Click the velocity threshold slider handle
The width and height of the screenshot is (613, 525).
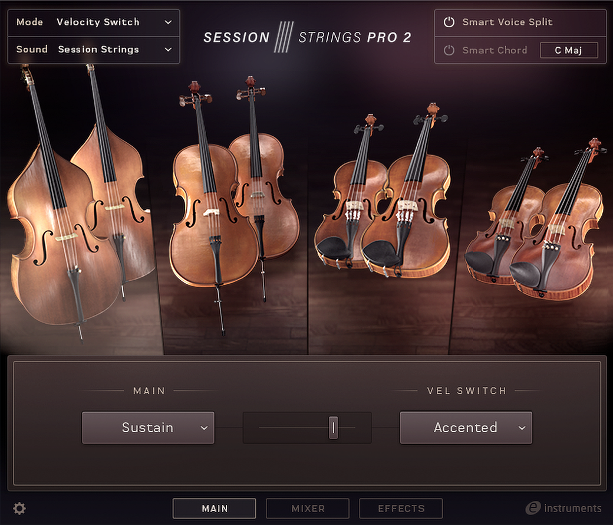[x=333, y=428]
